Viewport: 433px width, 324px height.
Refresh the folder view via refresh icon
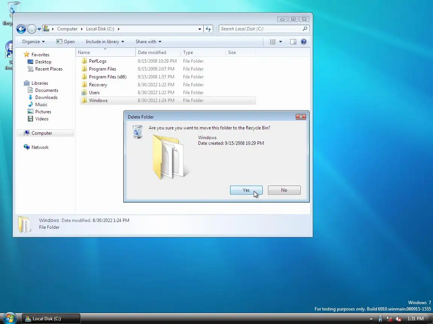[x=208, y=29]
